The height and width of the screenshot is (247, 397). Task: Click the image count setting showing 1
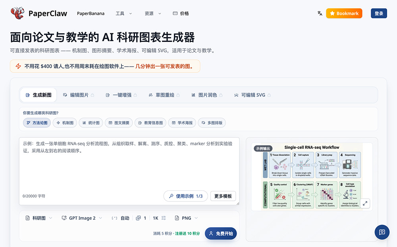tap(141, 218)
